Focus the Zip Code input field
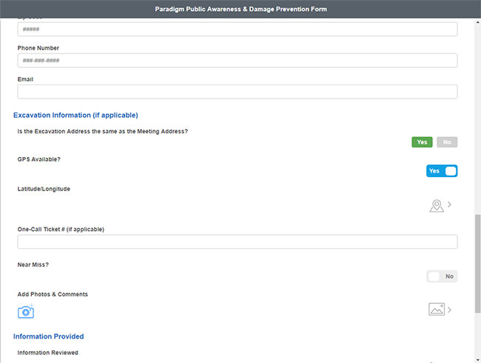The width and height of the screenshot is (481, 363). click(238, 29)
